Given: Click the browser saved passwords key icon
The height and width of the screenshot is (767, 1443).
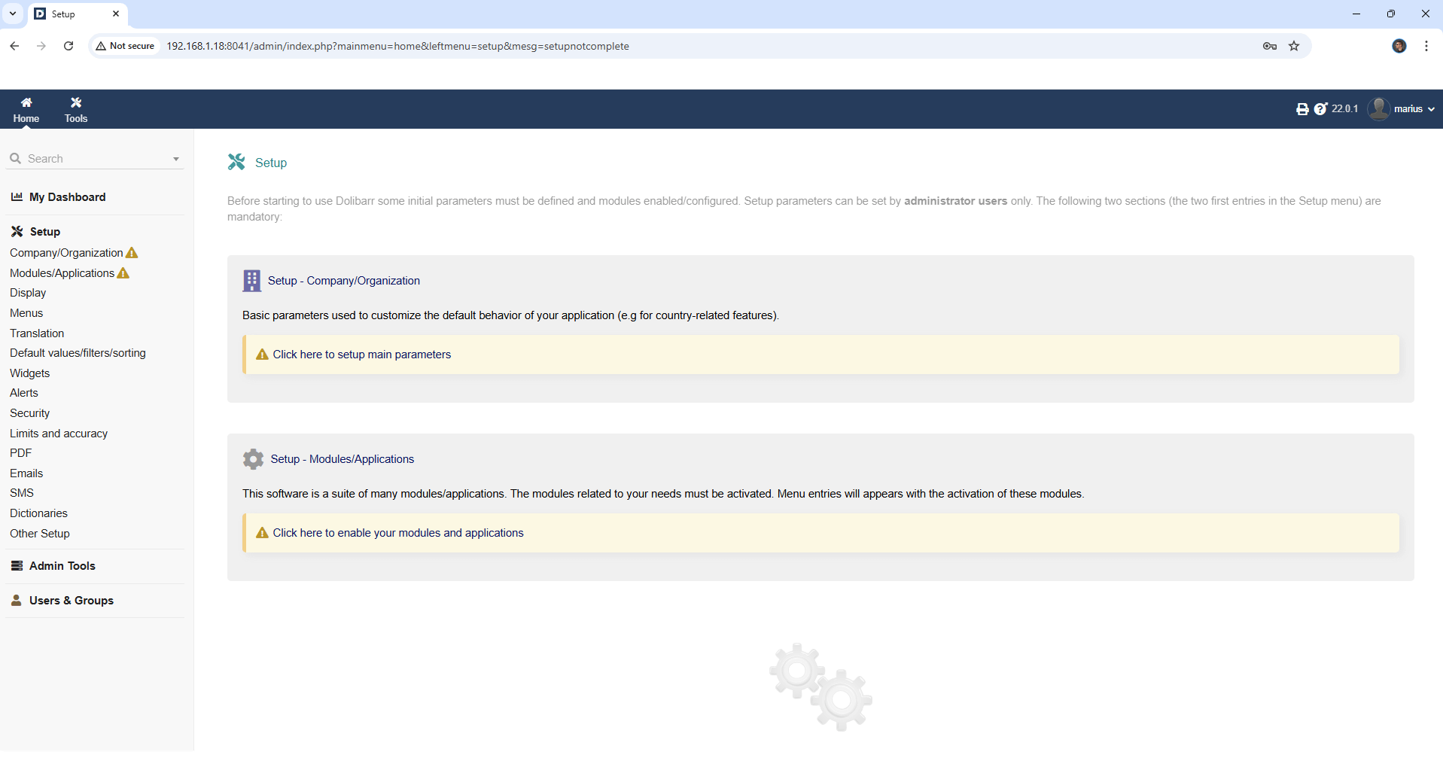Looking at the screenshot, I should click(x=1270, y=46).
